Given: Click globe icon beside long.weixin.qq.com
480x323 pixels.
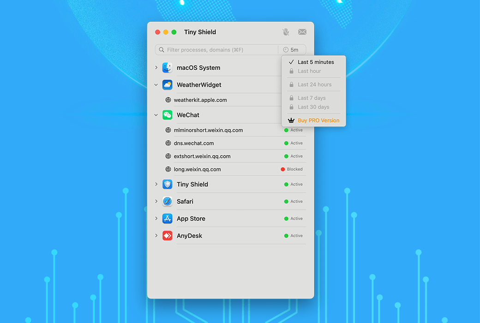Looking at the screenshot, I should pos(168,169).
